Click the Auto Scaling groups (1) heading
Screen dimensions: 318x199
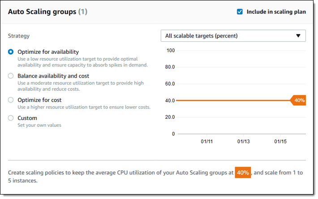pos(47,12)
